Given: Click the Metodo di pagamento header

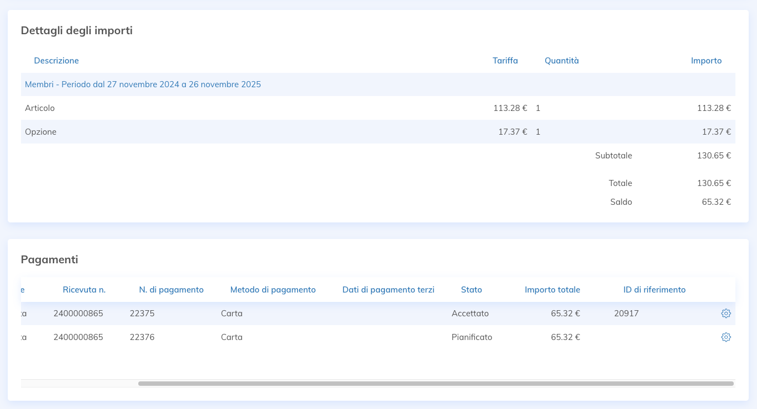Looking at the screenshot, I should [x=273, y=290].
